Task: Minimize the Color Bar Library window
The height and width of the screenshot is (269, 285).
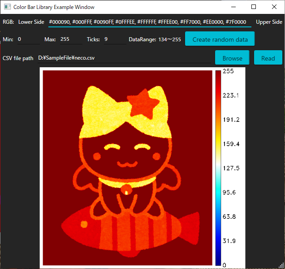Action: point(233,7)
